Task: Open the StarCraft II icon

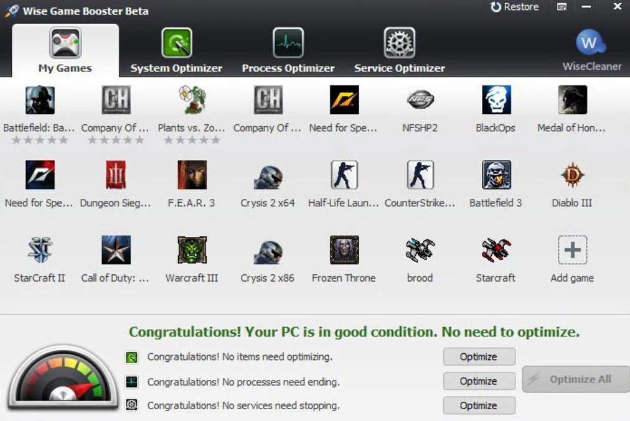Action: click(x=40, y=250)
